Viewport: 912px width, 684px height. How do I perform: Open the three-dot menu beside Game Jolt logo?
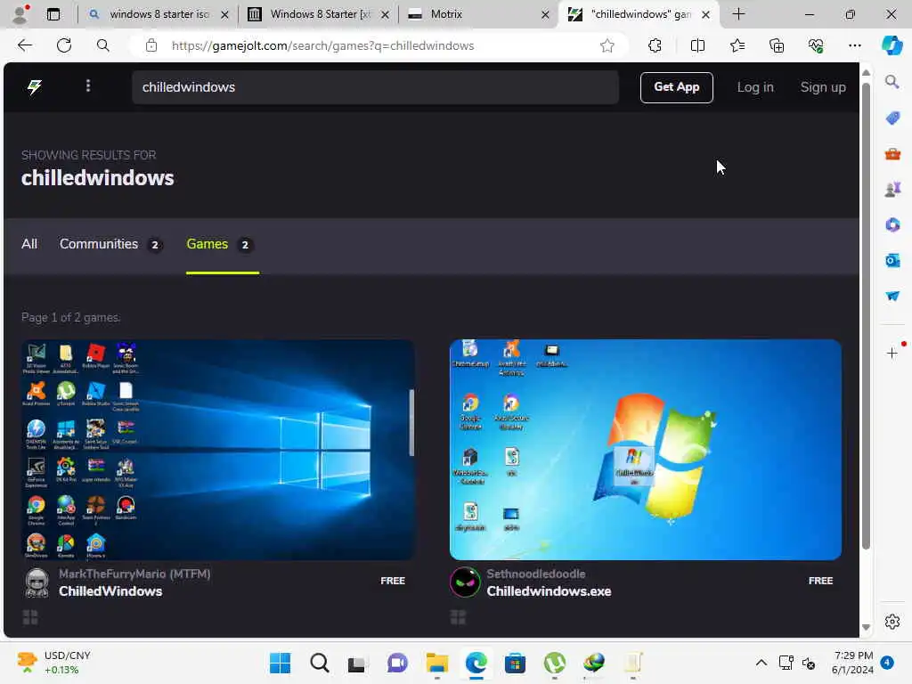click(88, 86)
